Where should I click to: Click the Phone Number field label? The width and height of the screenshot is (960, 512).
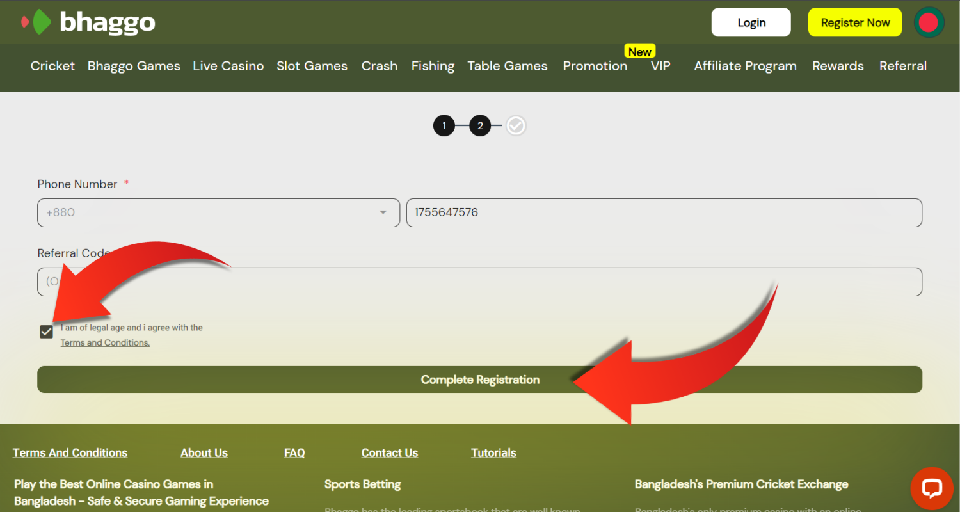click(77, 184)
